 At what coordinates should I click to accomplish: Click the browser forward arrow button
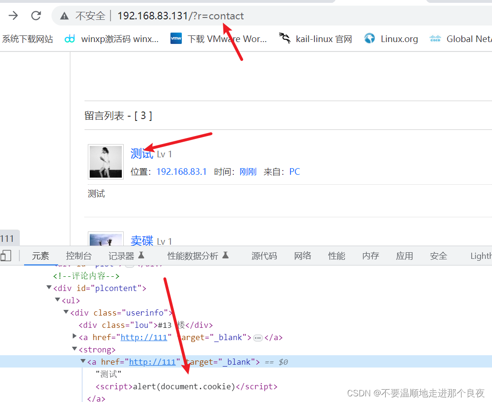pyautogui.click(x=13, y=16)
